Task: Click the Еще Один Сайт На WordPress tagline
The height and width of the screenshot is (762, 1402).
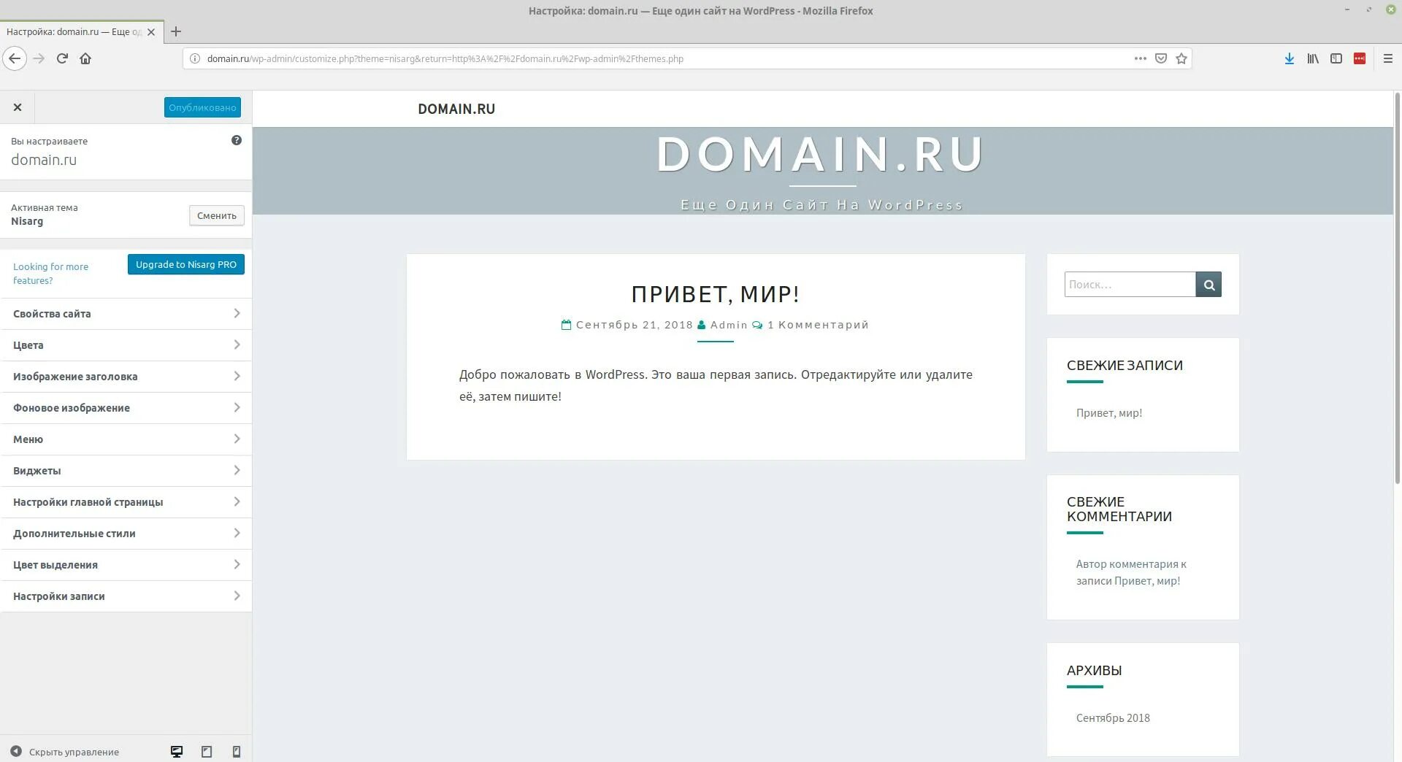Action: pos(821,205)
